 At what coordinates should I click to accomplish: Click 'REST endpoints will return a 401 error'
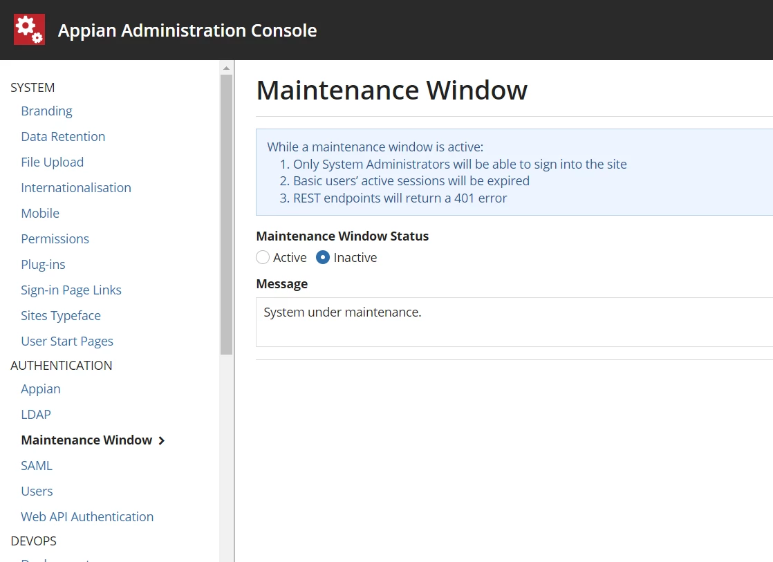coord(400,198)
